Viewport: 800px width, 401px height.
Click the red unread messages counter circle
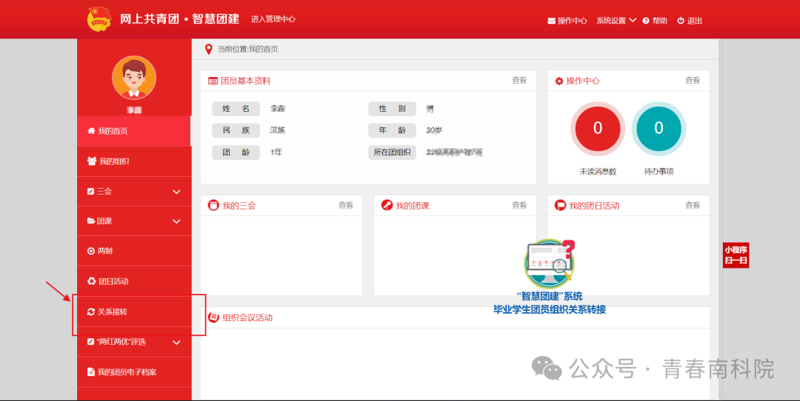[598, 129]
